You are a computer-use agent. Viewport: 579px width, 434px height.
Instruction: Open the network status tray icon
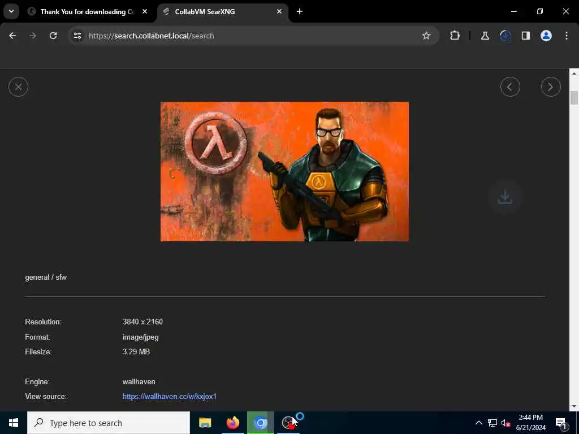492,423
